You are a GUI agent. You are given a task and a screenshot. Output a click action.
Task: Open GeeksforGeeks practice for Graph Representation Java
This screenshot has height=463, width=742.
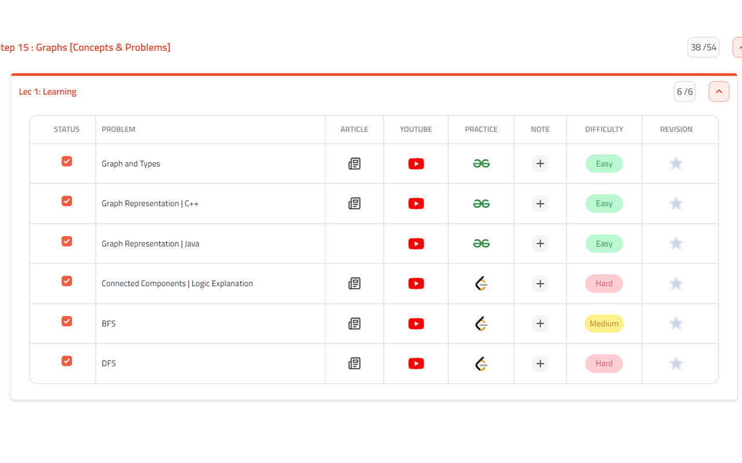click(x=481, y=244)
